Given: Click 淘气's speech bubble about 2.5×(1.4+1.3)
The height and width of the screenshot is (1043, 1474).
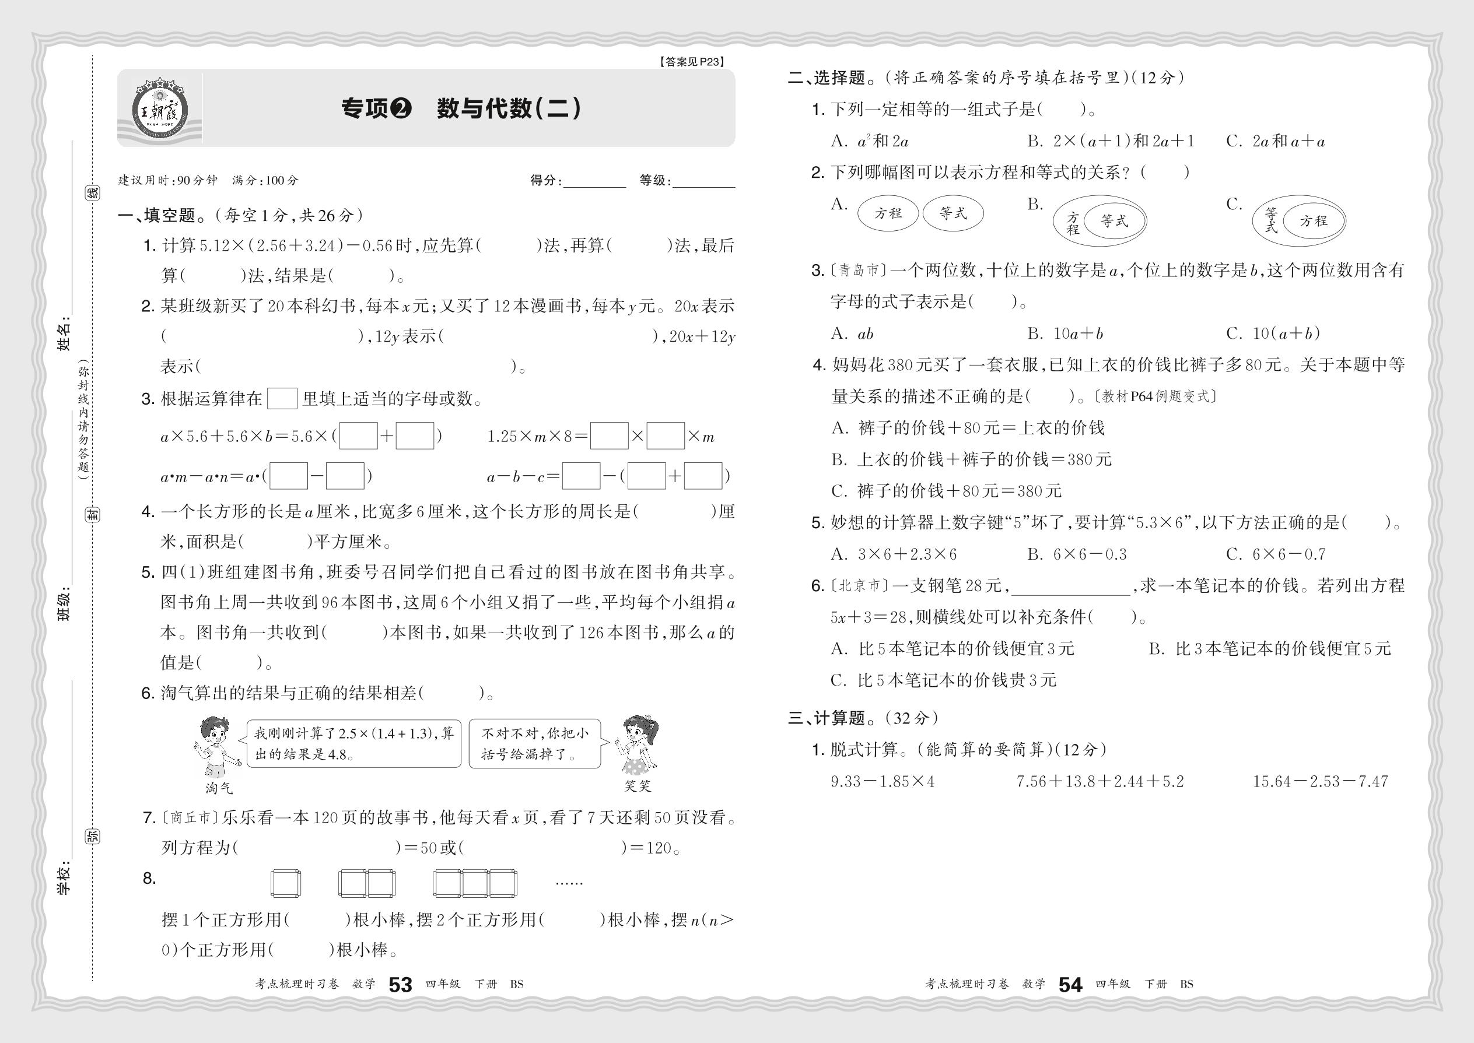Looking at the screenshot, I should [x=353, y=744].
